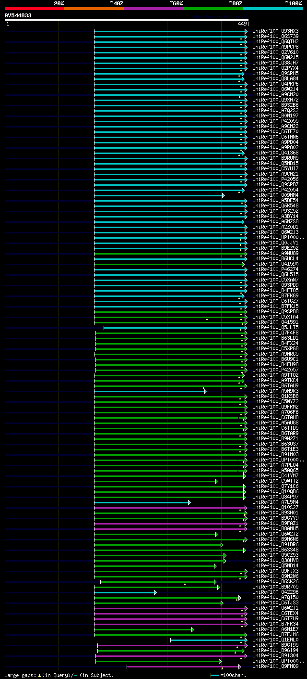
Task: Select hit label UniRef100_A6MZS8
Action: tap(275, 221)
